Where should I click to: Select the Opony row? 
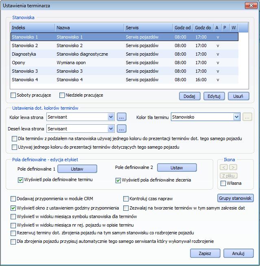tap(125, 63)
